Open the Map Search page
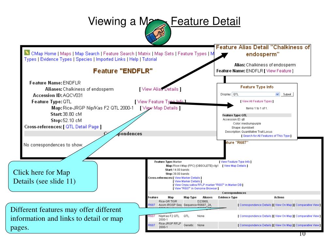The image size is (334, 250). pos(87,54)
